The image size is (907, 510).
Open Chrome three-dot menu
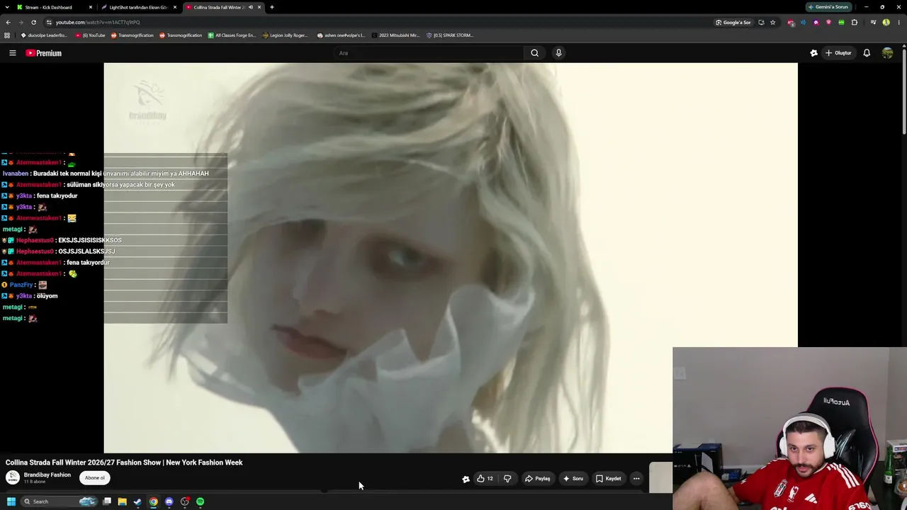[x=898, y=22]
